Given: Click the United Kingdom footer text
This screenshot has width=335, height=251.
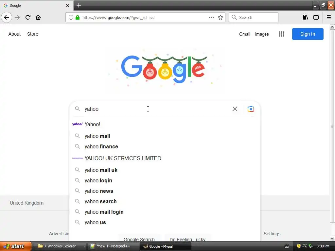Looking at the screenshot, I should coord(27,203).
